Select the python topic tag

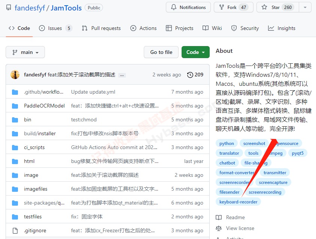click(227, 143)
